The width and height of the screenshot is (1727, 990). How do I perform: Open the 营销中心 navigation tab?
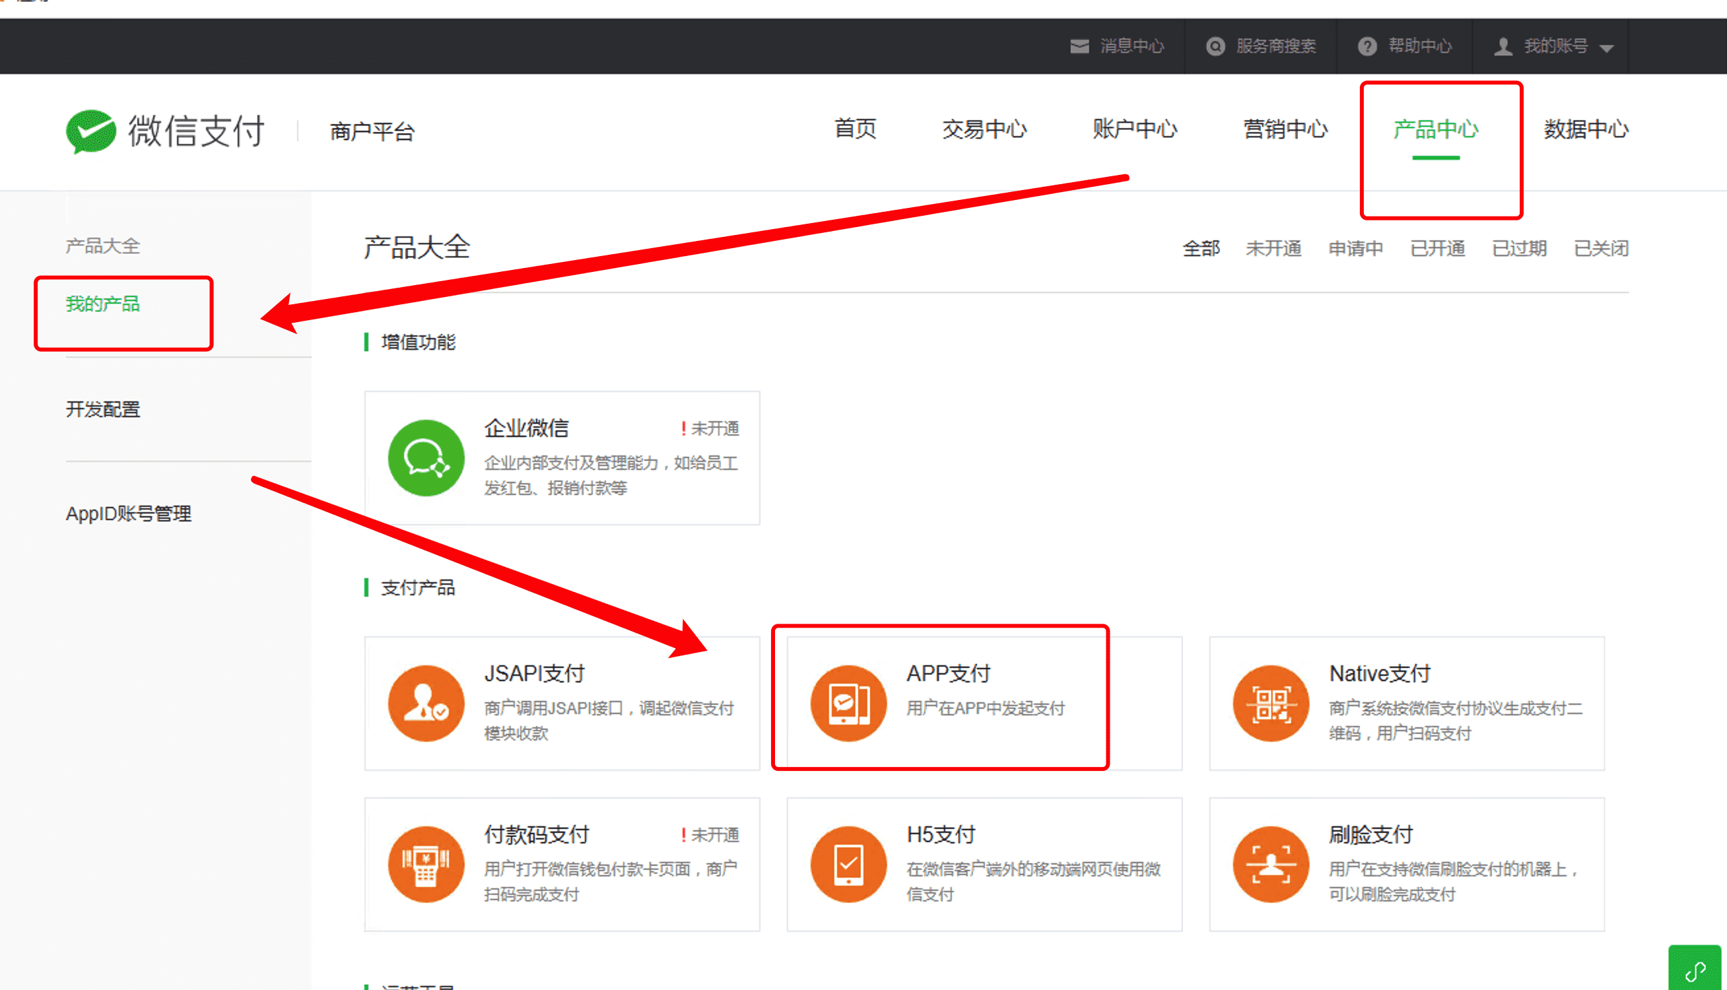point(1285,129)
